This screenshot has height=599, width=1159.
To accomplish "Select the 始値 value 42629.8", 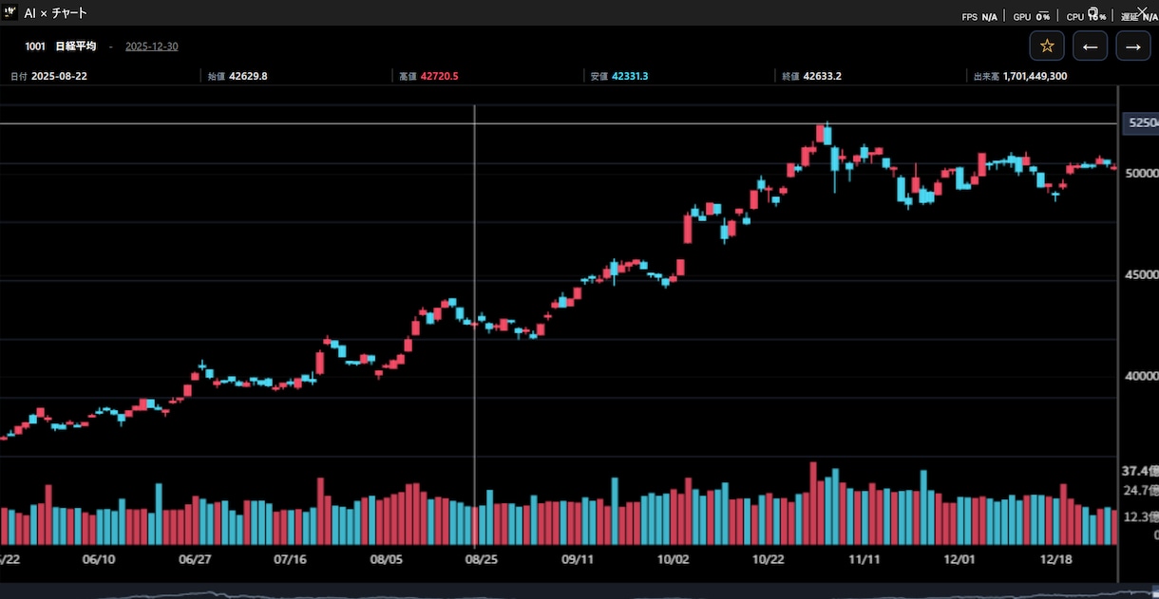I will (248, 76).
